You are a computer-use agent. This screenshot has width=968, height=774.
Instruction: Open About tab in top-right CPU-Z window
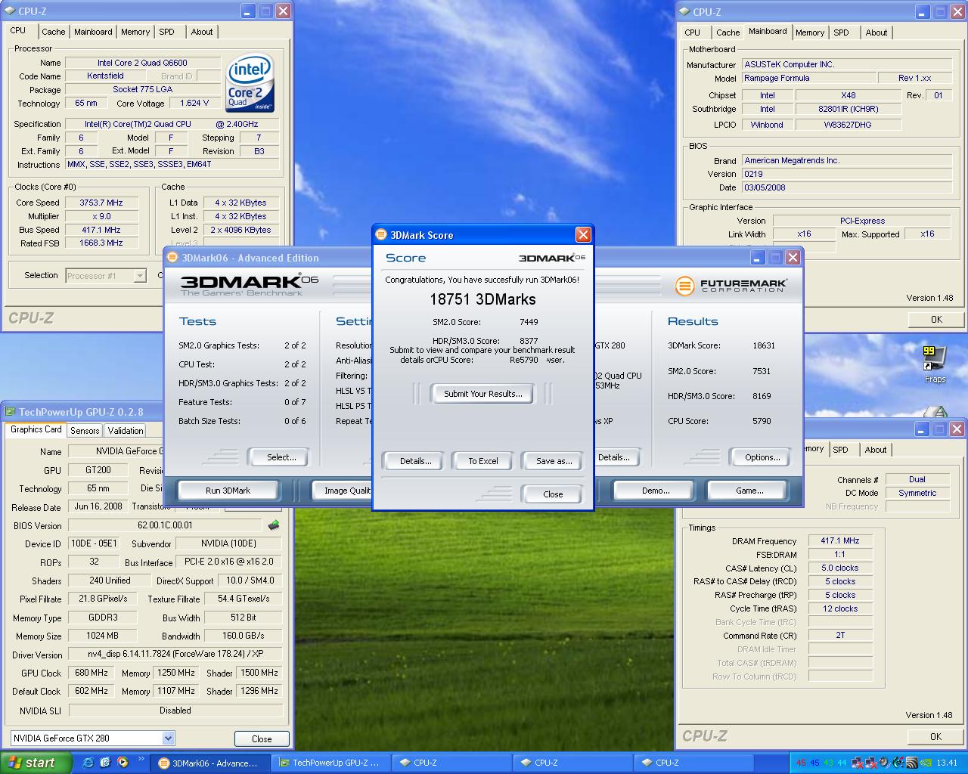[876, 33]
